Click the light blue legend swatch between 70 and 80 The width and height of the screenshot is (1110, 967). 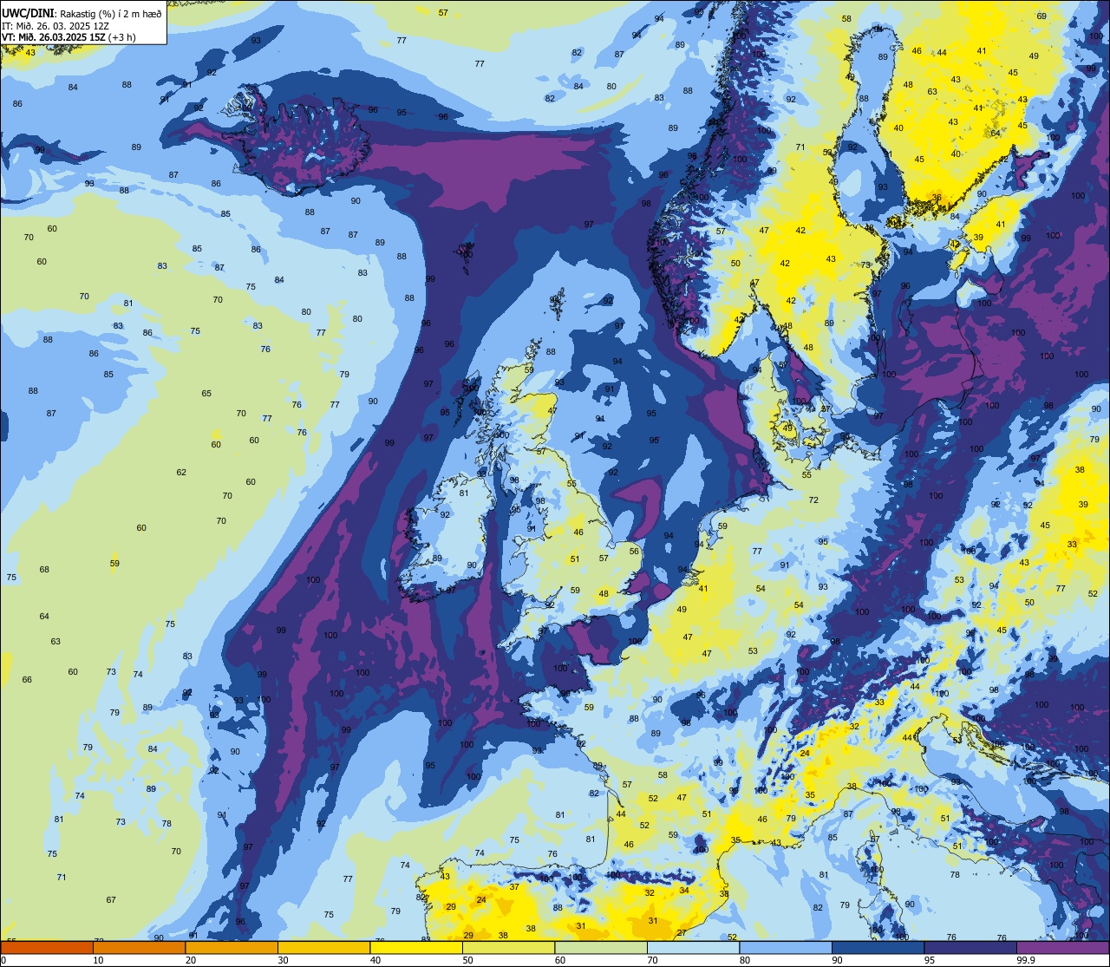[693, 947]
